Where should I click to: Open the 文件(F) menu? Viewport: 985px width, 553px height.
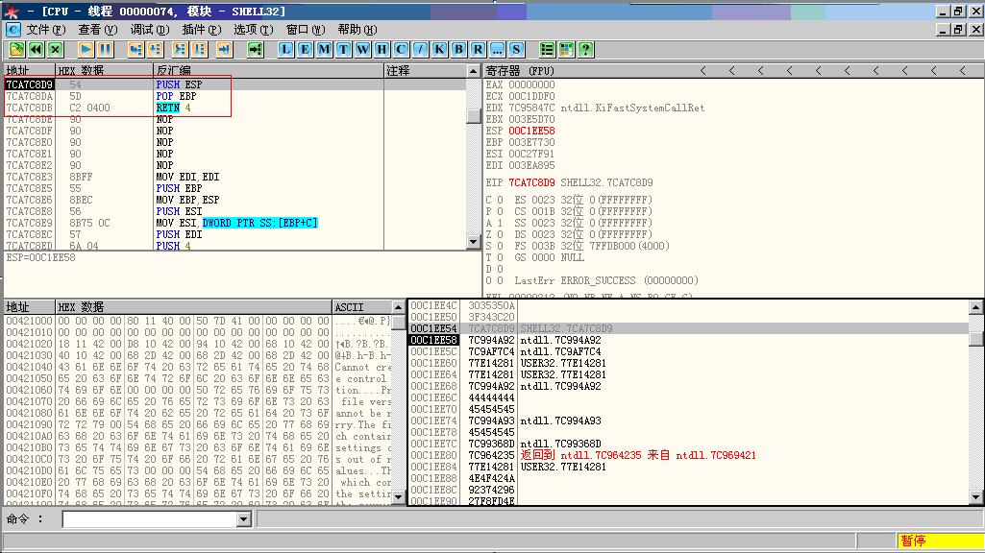[x=46, y=30]
